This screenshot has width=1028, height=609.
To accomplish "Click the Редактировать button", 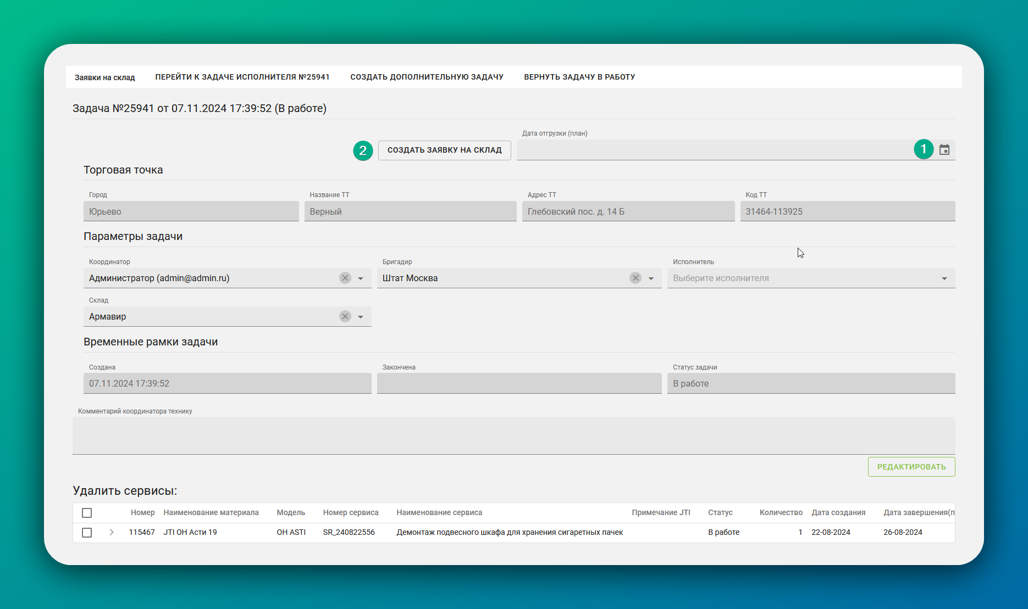I will click(911, 467).
